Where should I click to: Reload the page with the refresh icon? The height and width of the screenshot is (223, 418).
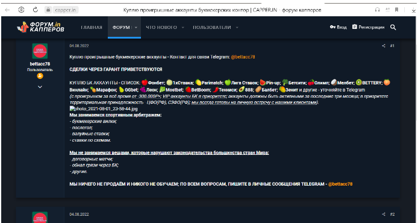(35, 10)
